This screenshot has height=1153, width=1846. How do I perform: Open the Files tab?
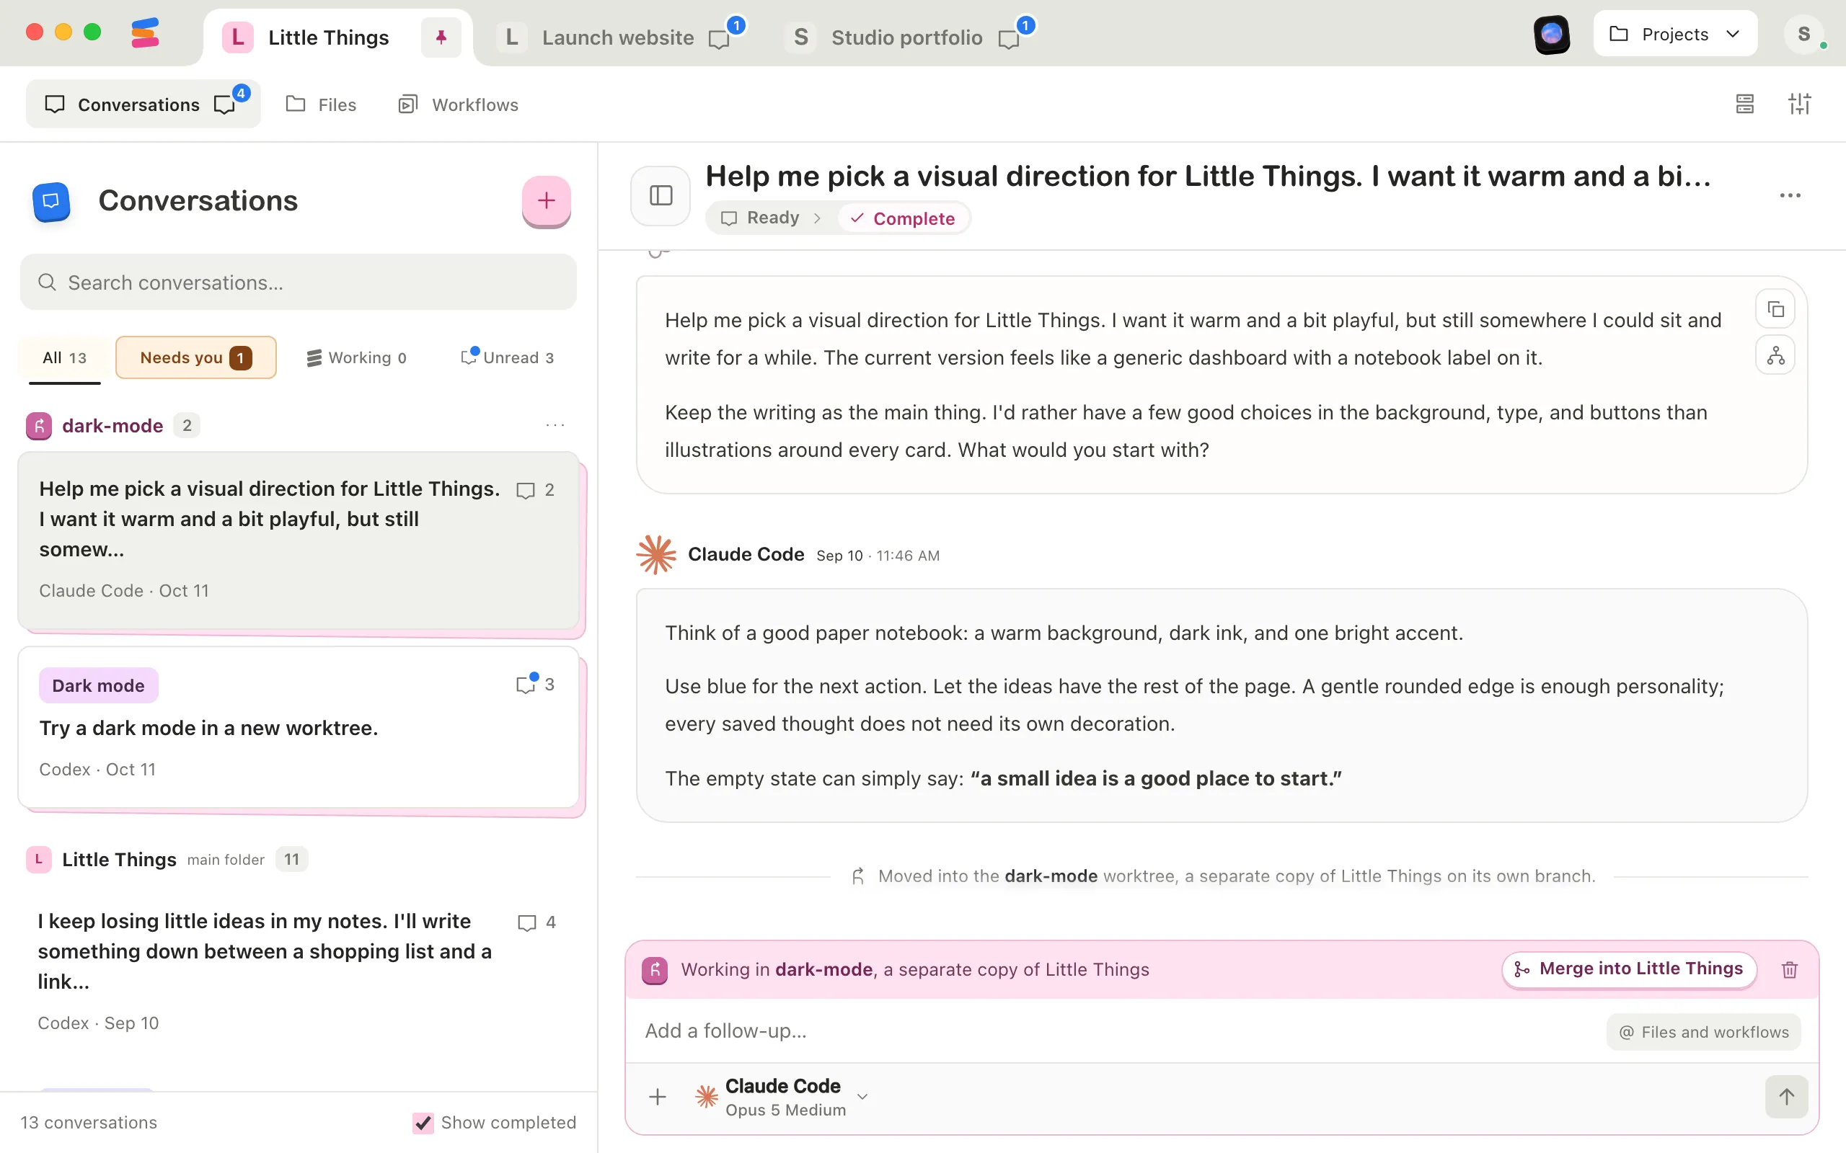point(321,104)
